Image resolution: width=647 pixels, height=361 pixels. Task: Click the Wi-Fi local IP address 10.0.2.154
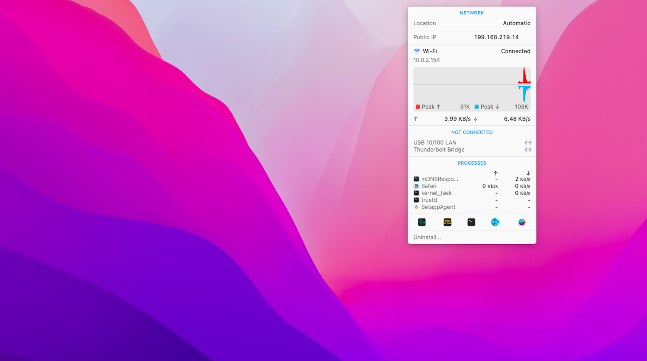(426, 60)
